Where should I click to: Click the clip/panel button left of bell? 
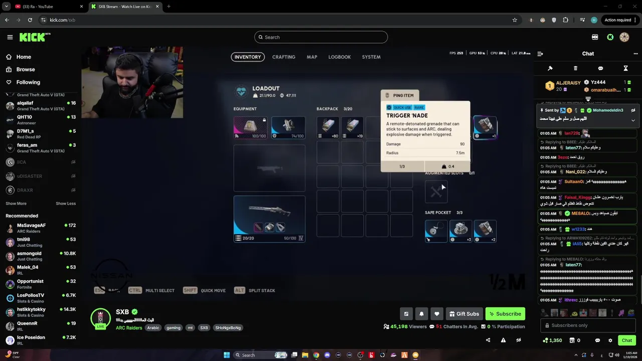pos(406,314)
